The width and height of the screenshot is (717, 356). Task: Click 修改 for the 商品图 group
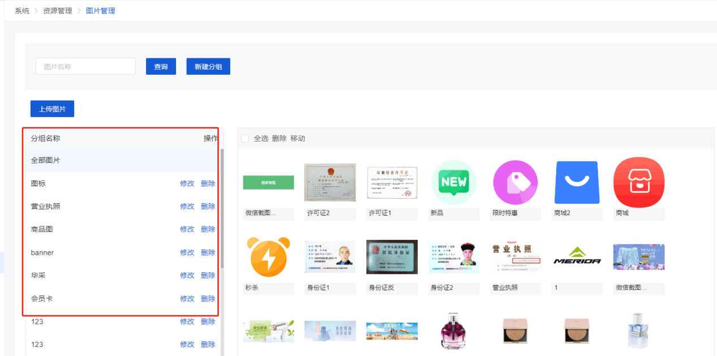point(187,229)
